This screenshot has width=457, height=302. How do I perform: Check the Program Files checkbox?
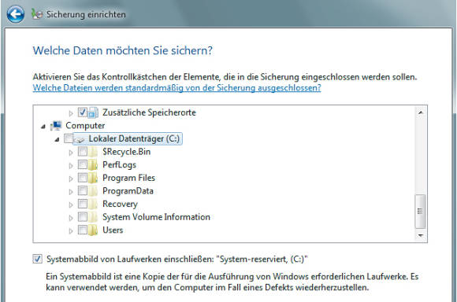tap(83, 178)
